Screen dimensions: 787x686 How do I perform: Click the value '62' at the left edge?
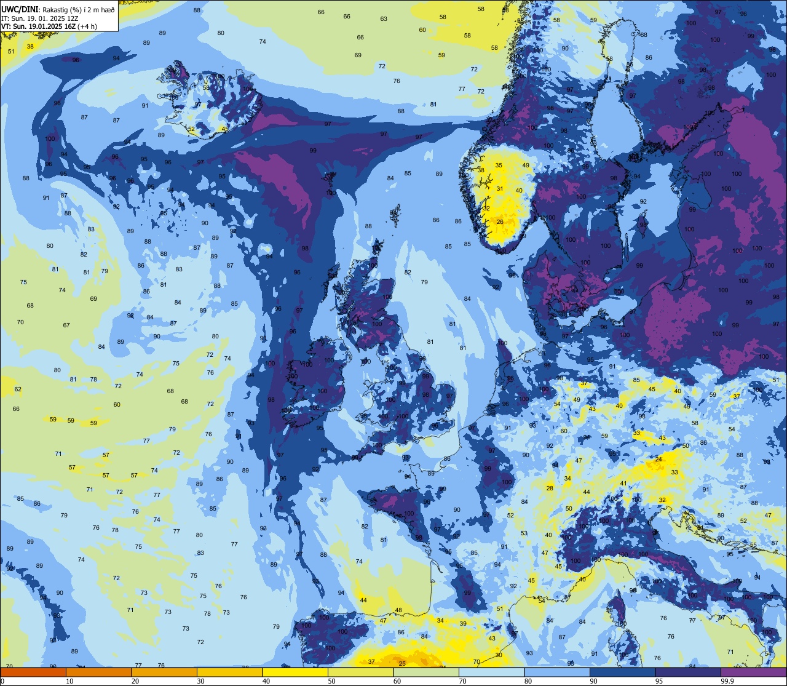coord(18,389)
